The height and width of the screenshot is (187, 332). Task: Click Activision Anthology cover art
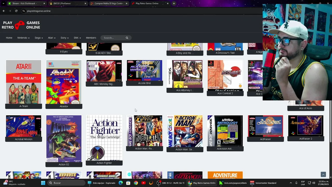click(x=225, y=131)
